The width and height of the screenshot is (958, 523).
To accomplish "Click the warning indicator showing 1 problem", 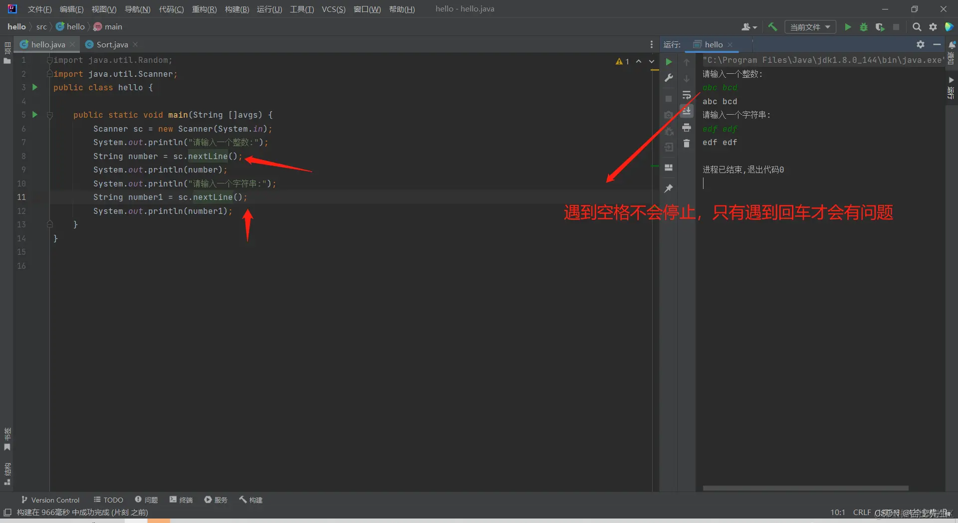I will 623,61.
